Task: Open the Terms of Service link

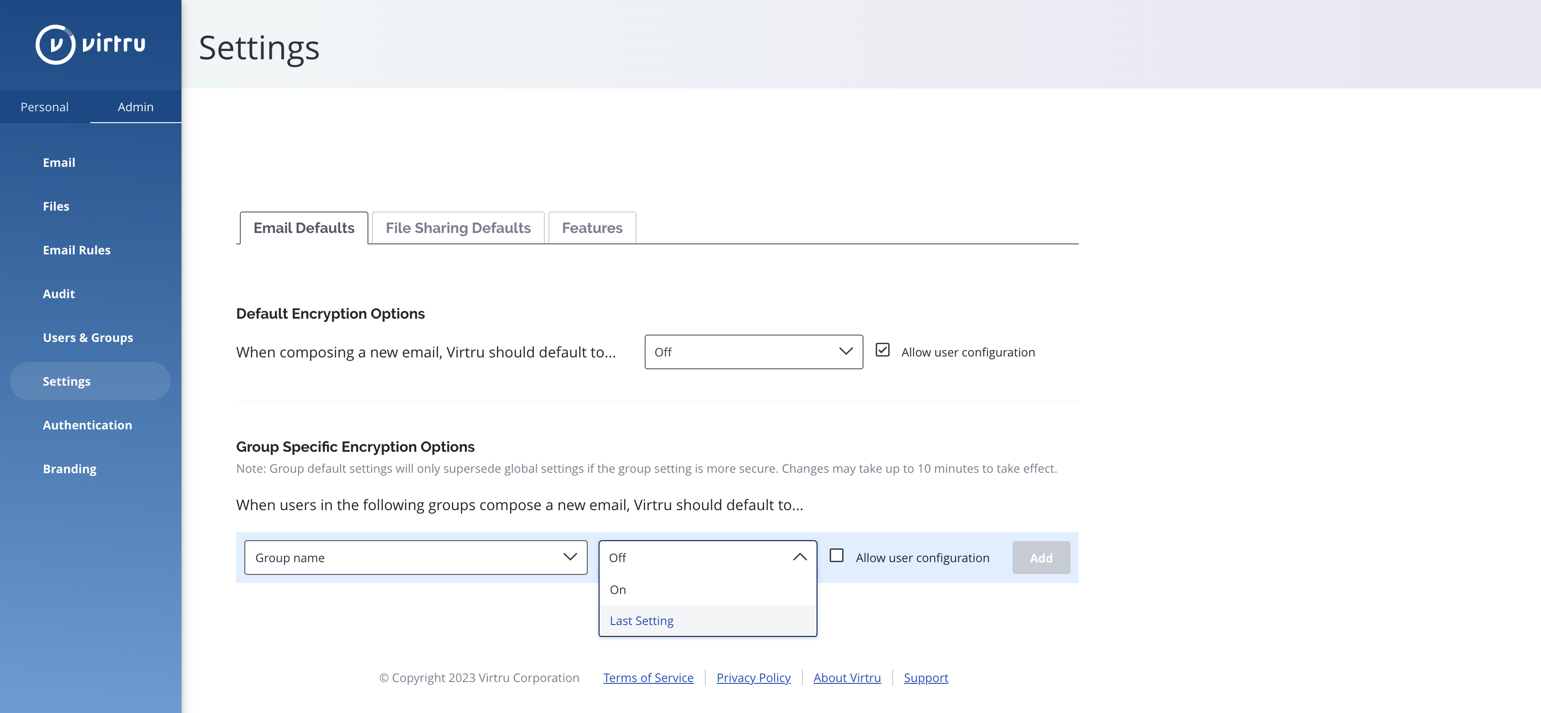Action: (x=648, y=678)
